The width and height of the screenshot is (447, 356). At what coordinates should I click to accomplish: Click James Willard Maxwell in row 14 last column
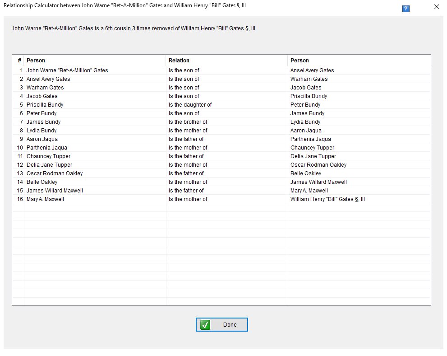319,182
